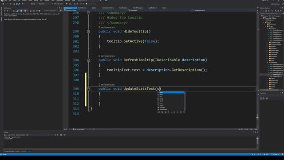
Task: Expand the References node in Solution Explorer
Action: (263, 20)
